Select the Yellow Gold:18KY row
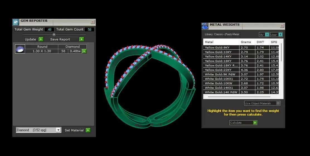The image size is (310, 156). pos(241,61)
